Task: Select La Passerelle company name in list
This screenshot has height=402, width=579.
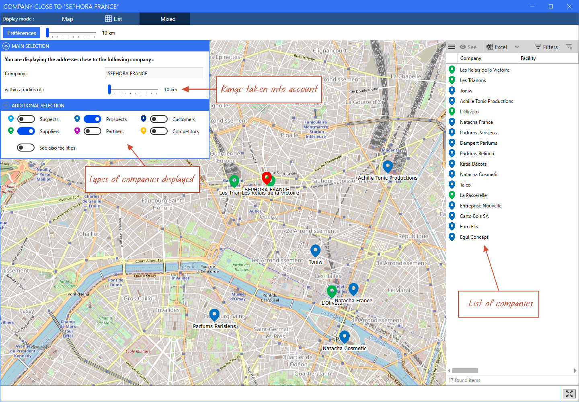Action: point(473,195)
